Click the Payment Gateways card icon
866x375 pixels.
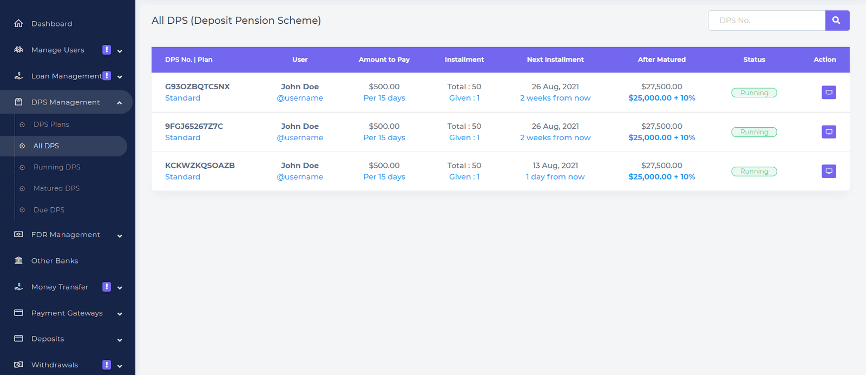coord(18,313)
